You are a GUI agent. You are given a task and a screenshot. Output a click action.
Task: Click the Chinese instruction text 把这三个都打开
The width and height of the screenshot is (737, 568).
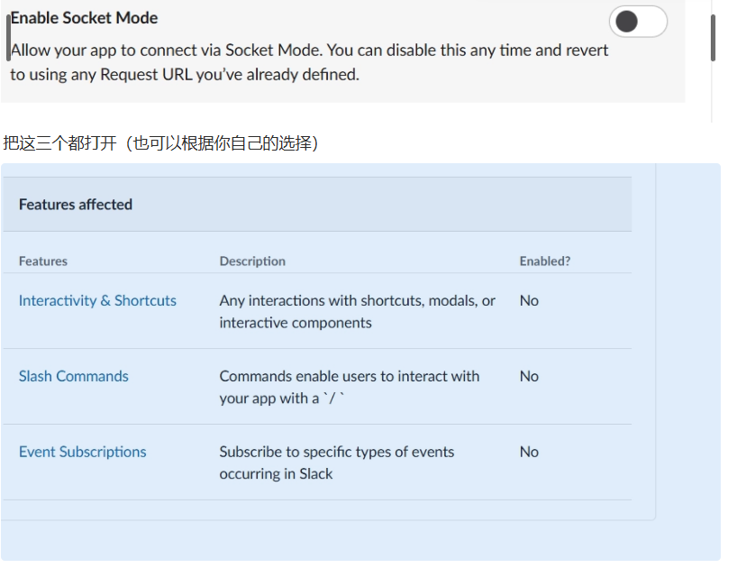coord(59,143)
